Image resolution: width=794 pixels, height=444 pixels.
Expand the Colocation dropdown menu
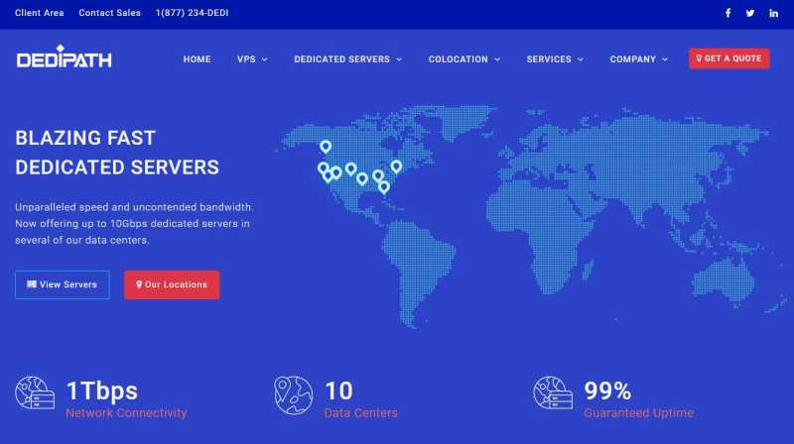pyautogui.click(x=464, y=59)
